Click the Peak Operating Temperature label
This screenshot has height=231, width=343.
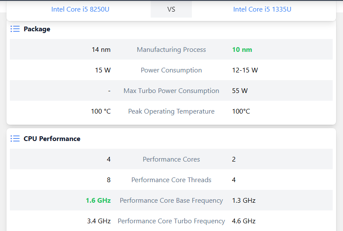tap(171, 111)
